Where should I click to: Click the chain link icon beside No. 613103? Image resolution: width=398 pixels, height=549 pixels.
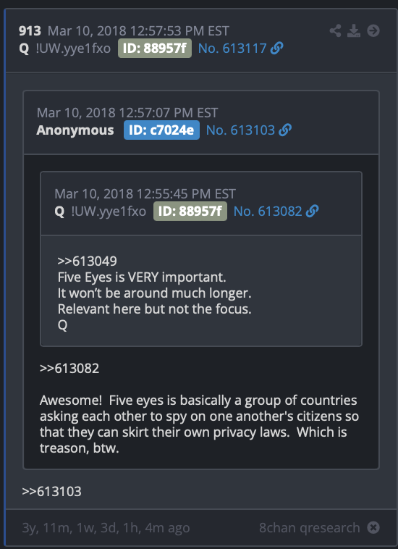(x=285, y=130)
